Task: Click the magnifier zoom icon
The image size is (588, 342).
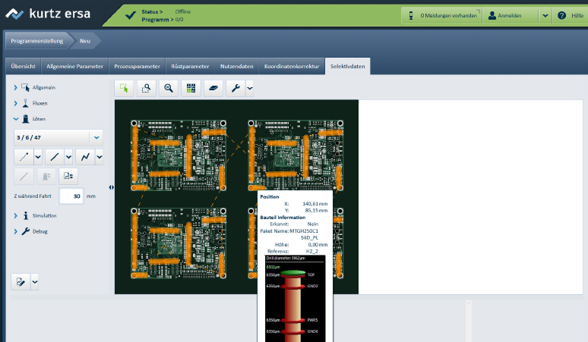Action: click(x=169, y=89)
